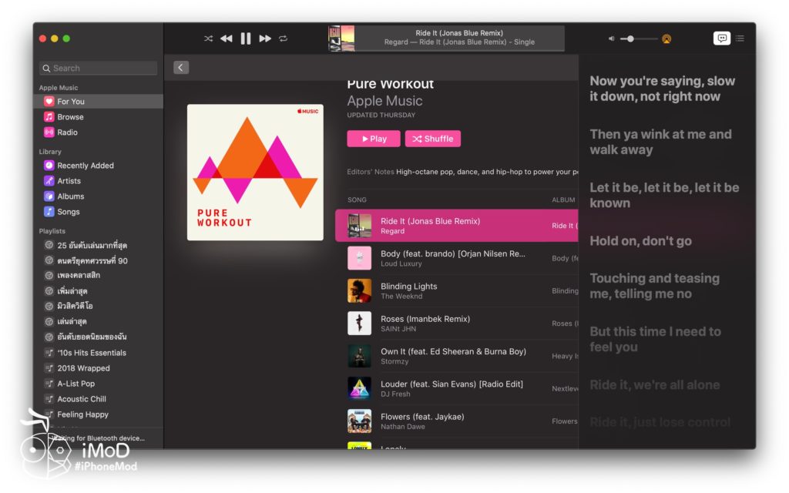Image resolution: width=789 pixels, height=493 pixels.
Task: Toggle repeat mode in playback toolbar
Action: click(x=284, y=39)
